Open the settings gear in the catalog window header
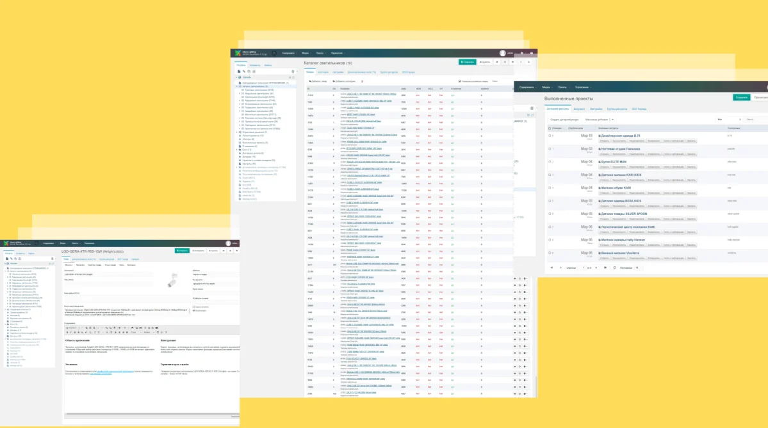 click(521, 53)
